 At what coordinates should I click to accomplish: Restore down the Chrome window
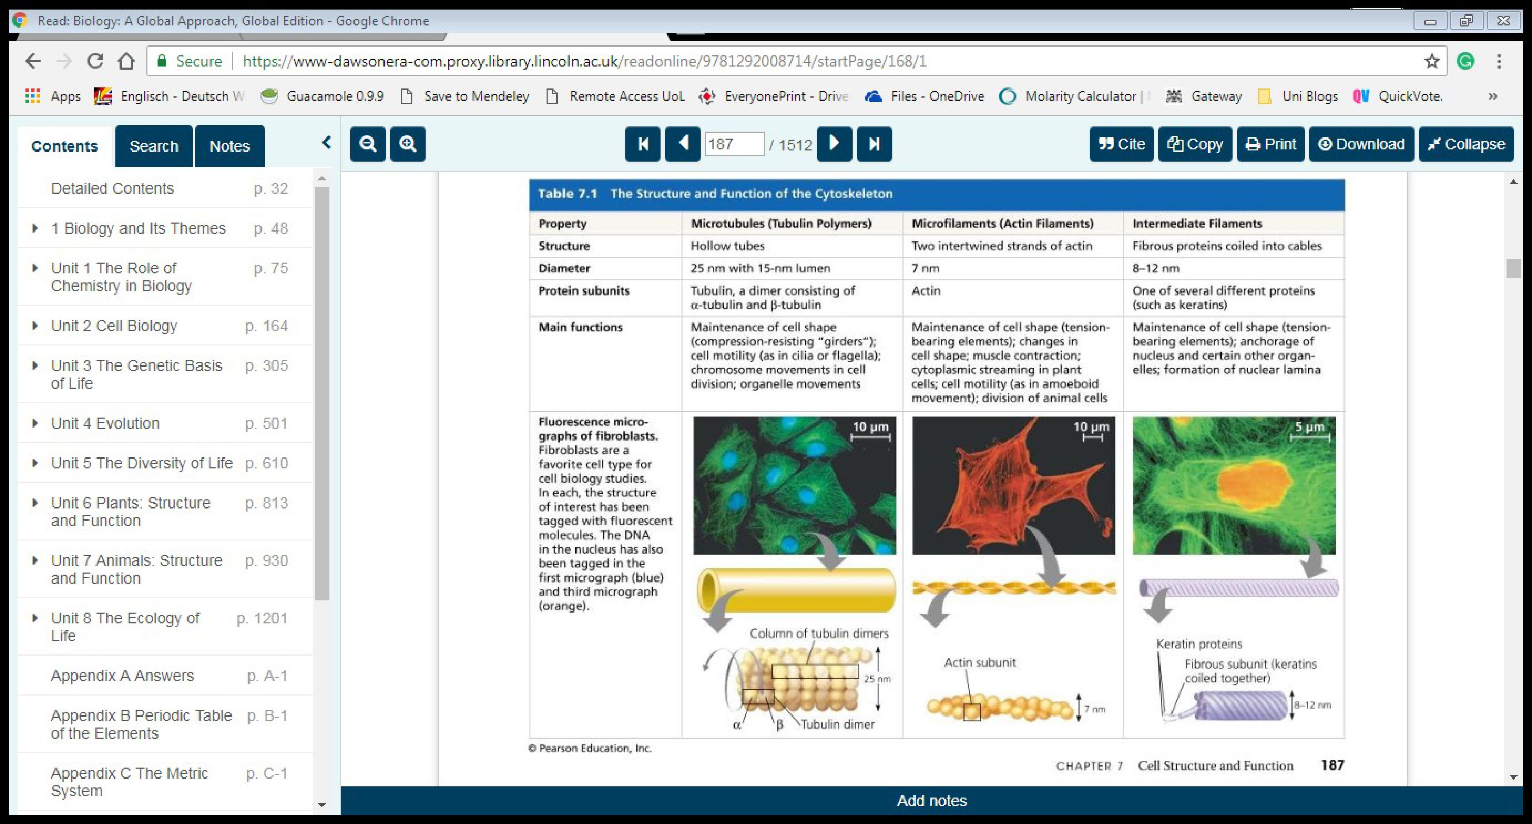point(1466,21)
